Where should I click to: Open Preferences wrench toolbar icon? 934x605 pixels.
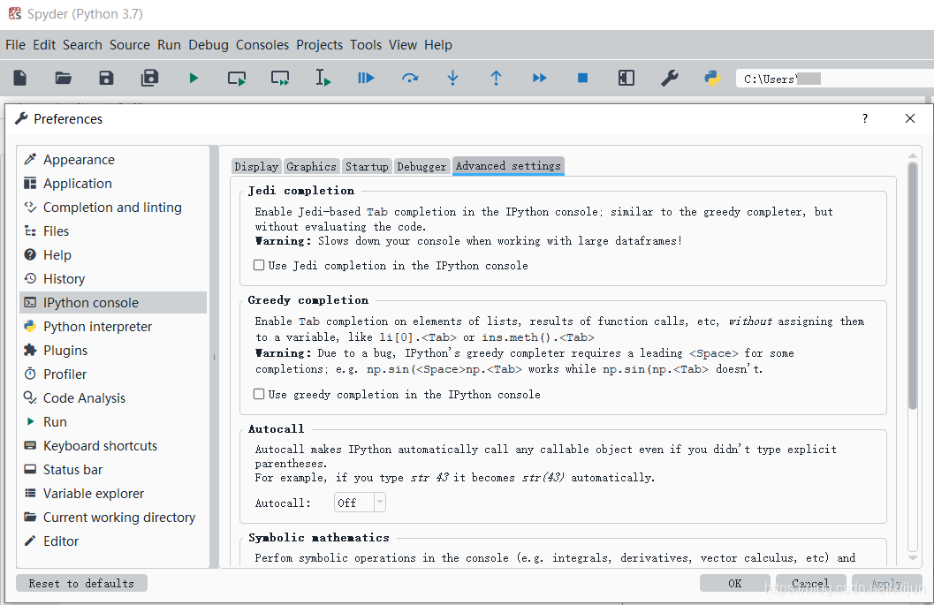(670, 78)
